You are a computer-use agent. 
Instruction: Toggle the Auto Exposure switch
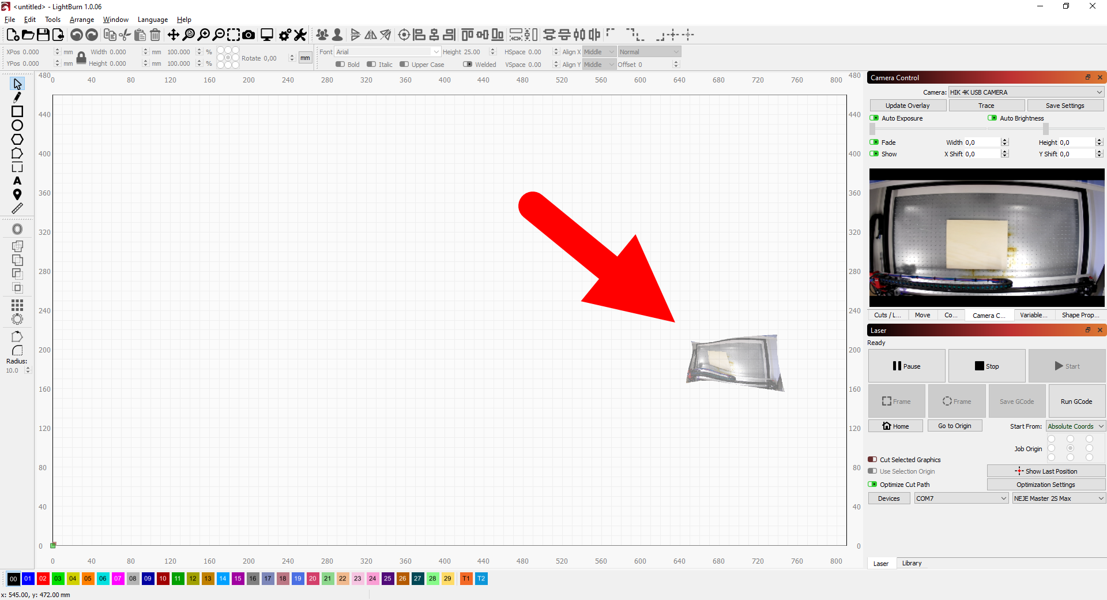tap(874, 118)
